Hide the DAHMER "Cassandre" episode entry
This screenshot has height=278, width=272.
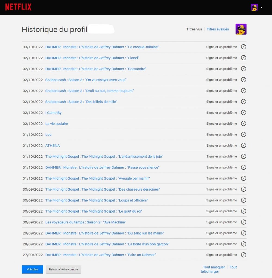click(x=243, y=69)
